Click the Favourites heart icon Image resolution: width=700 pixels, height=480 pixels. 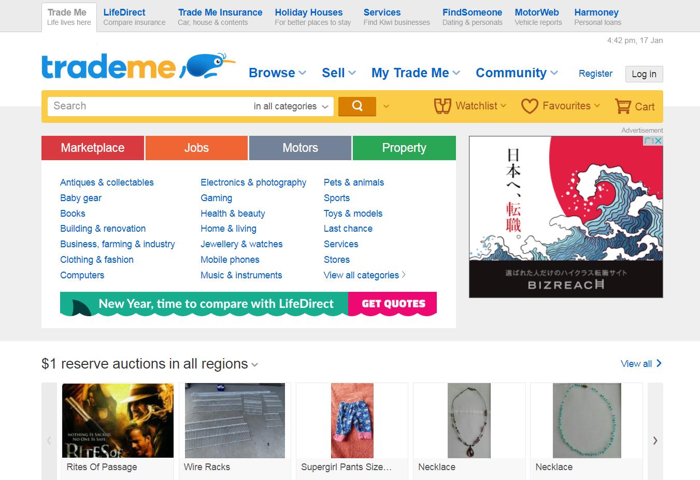click(x=530, y=106)
